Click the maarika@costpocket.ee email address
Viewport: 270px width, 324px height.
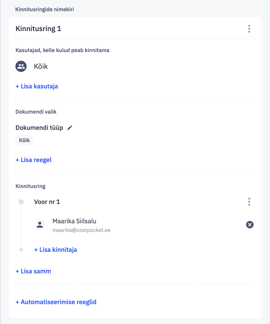pos(81,230)
